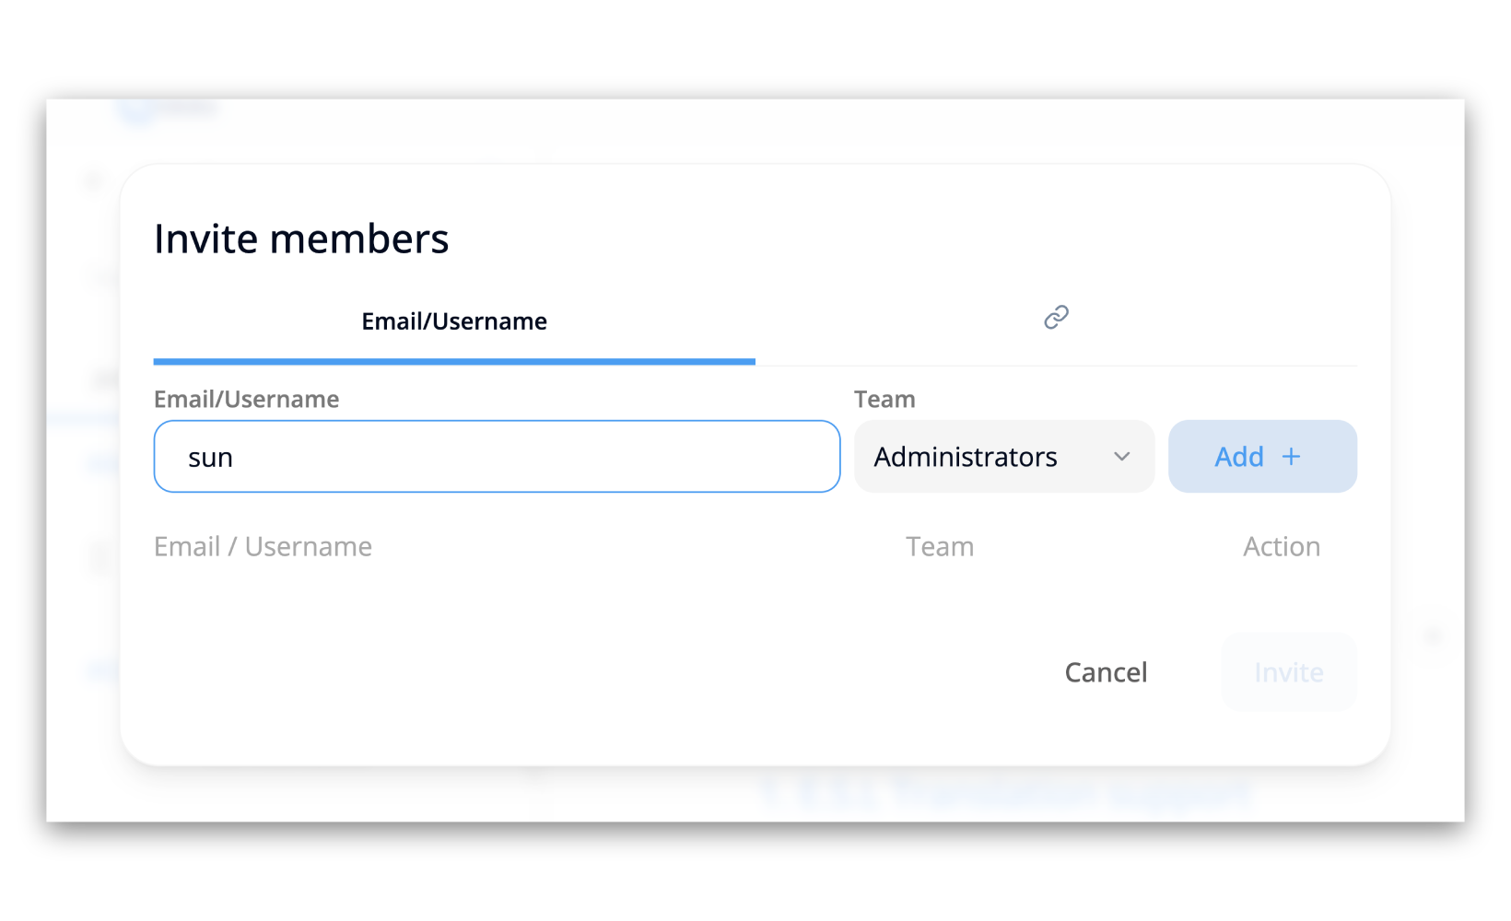Click the Email/Username field label
This screenshot has width=1511, height=921.
coord(246,400)
